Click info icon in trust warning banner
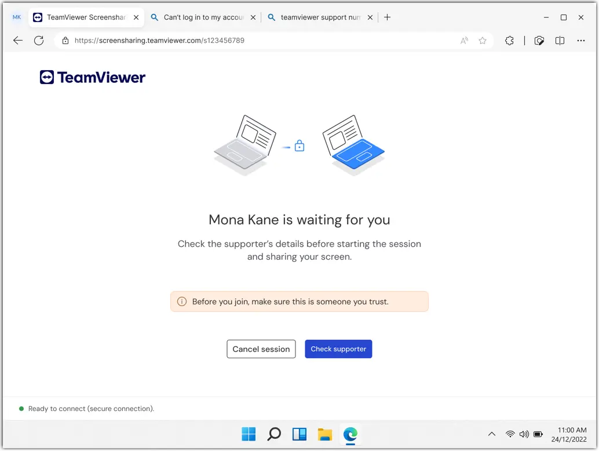599x451 pixels. pyautogui.click(x=182, y=301)
